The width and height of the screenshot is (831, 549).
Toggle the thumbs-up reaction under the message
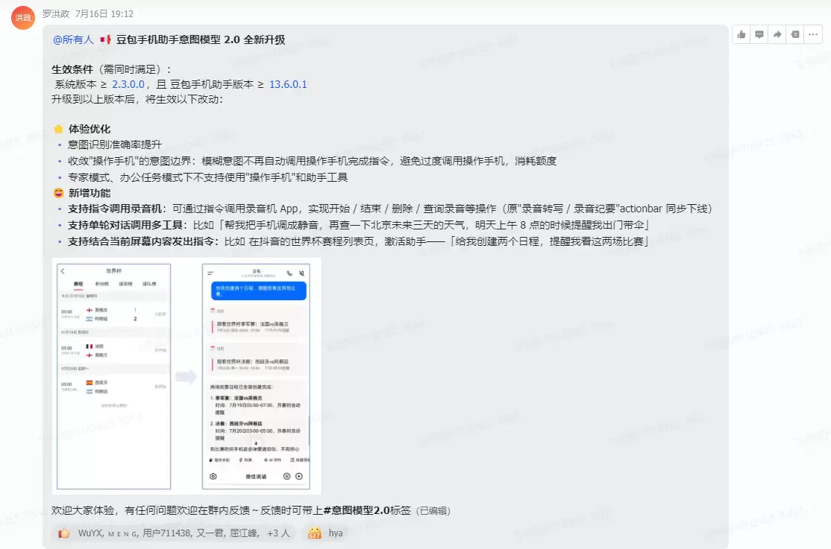point(64,533)
